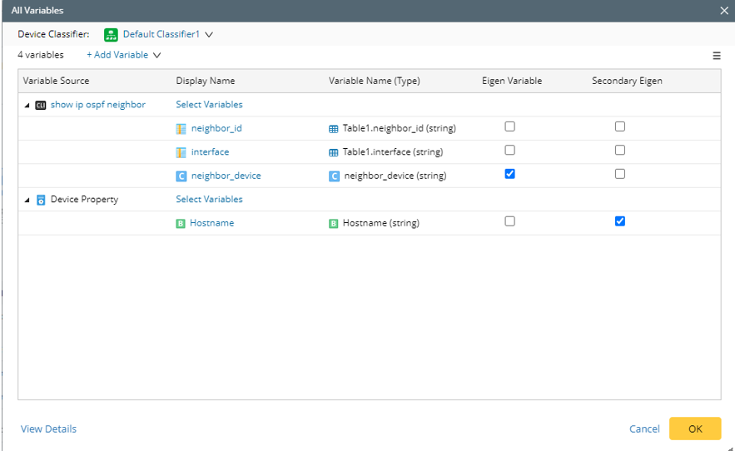Viewport: 735px width, 451px height.
Task: Uncheck Eigen Variable for neighbor_device
Action: [x=510, y=174]
